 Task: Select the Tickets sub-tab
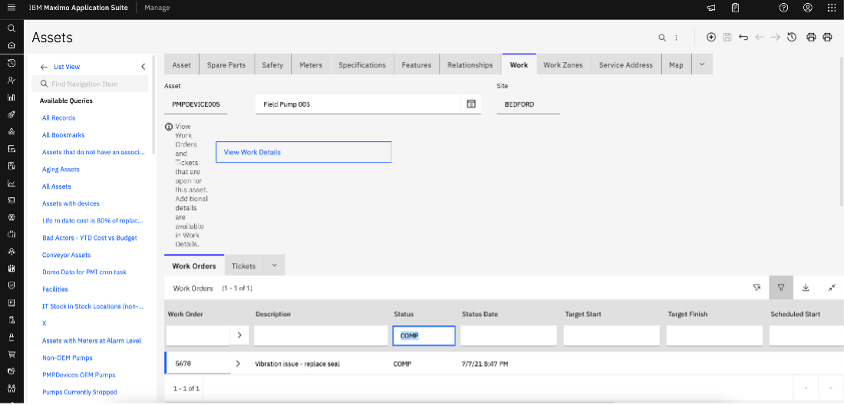(x=243, y=265)
